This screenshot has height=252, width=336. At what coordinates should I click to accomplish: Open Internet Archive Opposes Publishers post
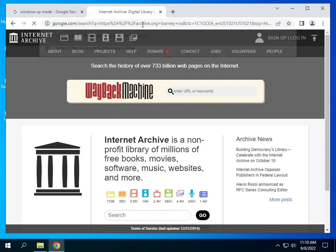tap(262, 172)
